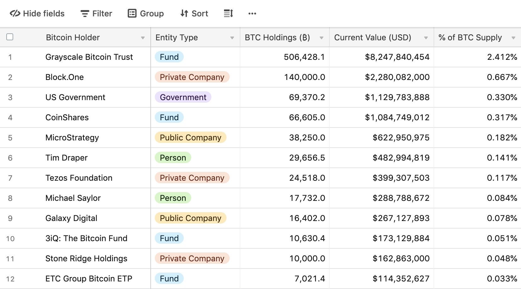The height and width of the screenshot is (289, 521).
Task: Click the Private Company tag for Block.One
Action: [x=192, y=77]
